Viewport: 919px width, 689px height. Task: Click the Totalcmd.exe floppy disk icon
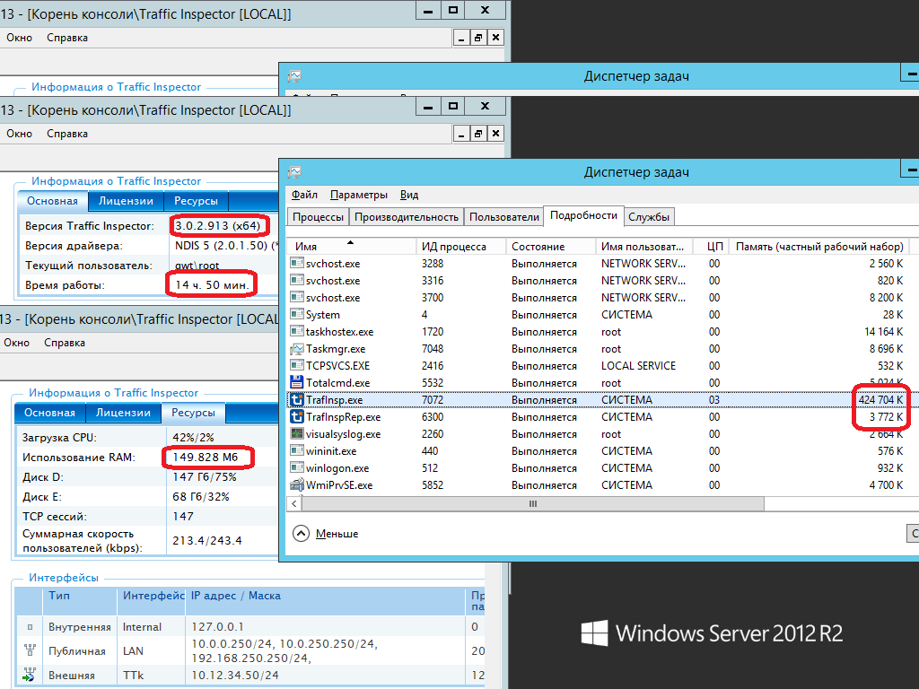click(x=296, y=383)
